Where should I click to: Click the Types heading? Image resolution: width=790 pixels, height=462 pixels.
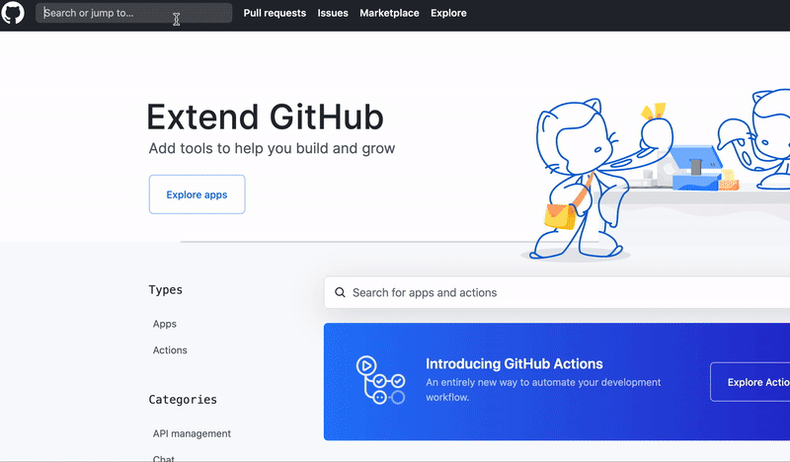pos(165,289)
